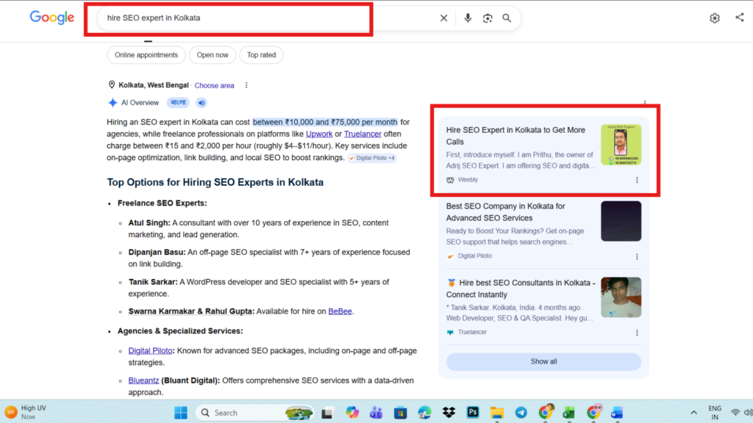Click the 'Dipanjan Basu:' entry text

[157, 253]
